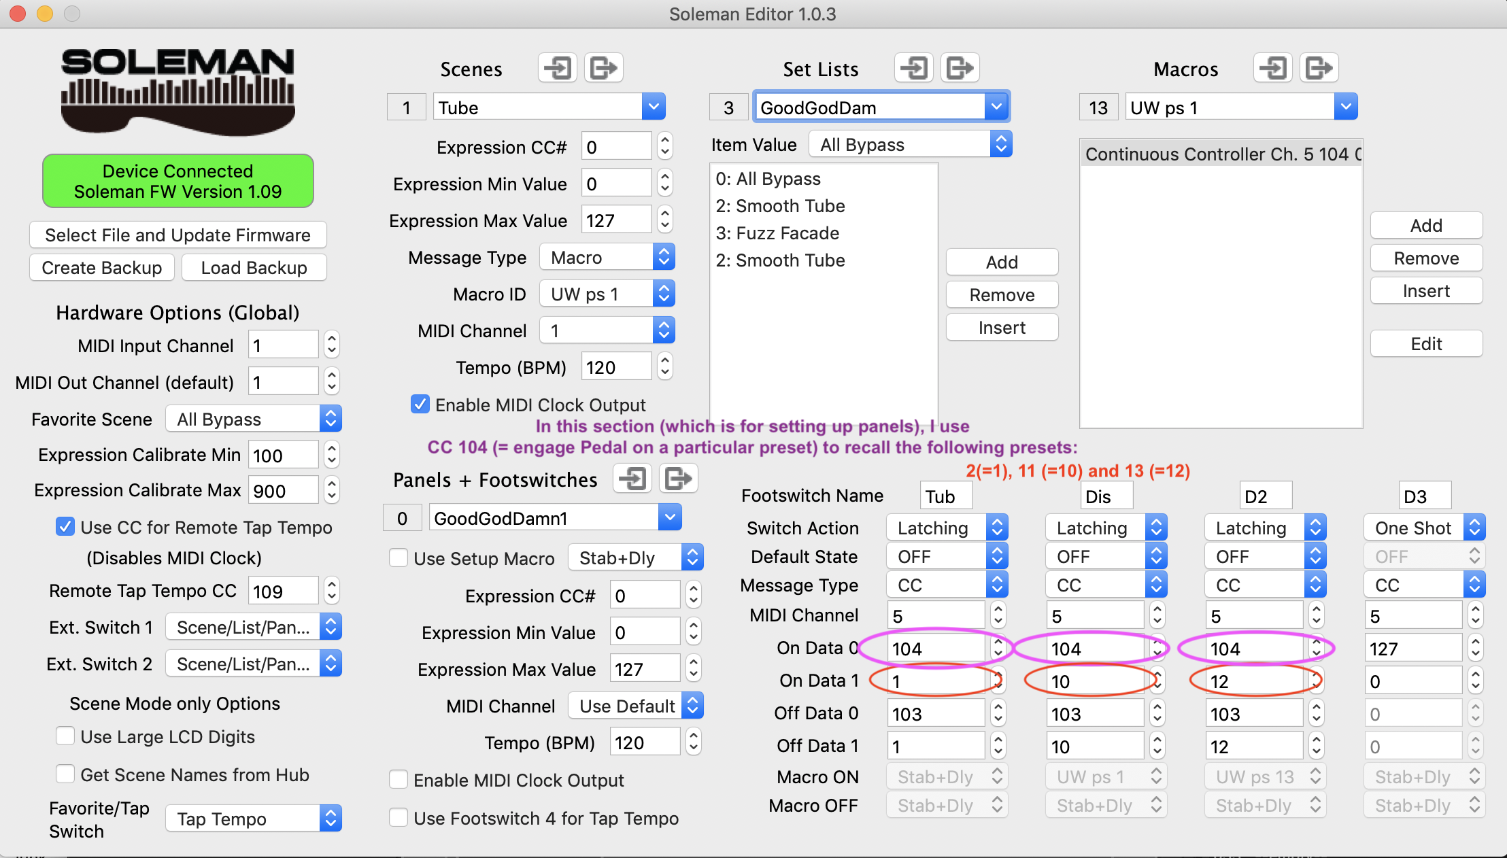1507x858 pixels.
Task: Click the import icon next to Macros
Action: [1273, 68]
